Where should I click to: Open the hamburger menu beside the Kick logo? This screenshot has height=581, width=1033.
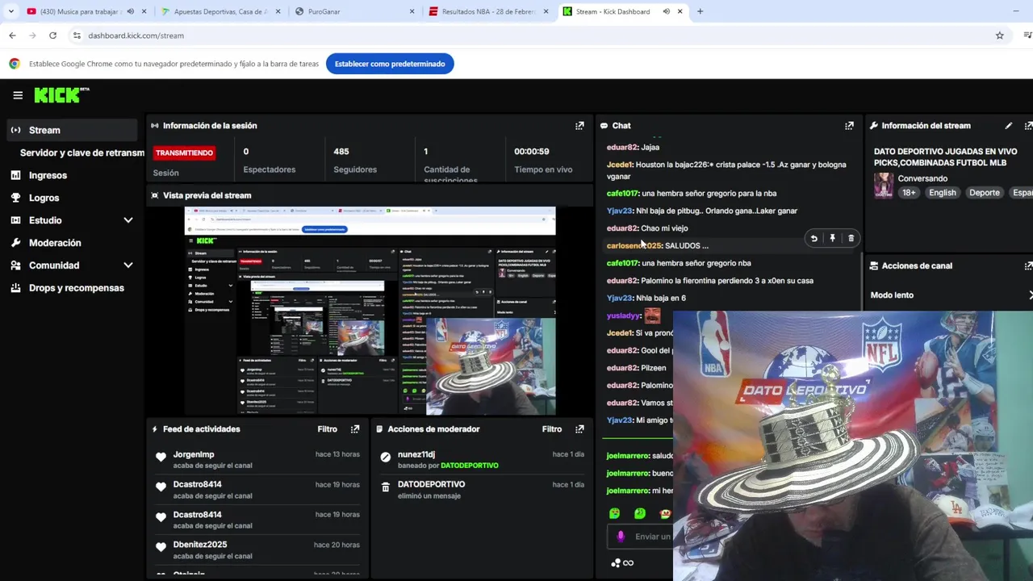(18, 95)
